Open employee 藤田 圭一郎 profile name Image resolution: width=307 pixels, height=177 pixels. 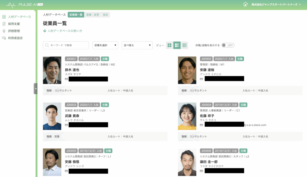(x=209, y=162)
